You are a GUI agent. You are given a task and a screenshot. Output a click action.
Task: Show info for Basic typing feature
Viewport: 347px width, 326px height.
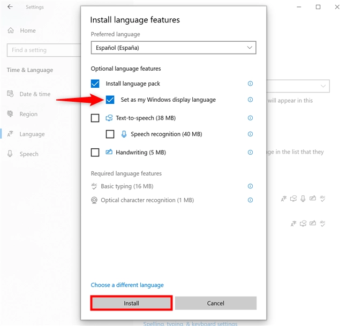(x=250, y=186)
